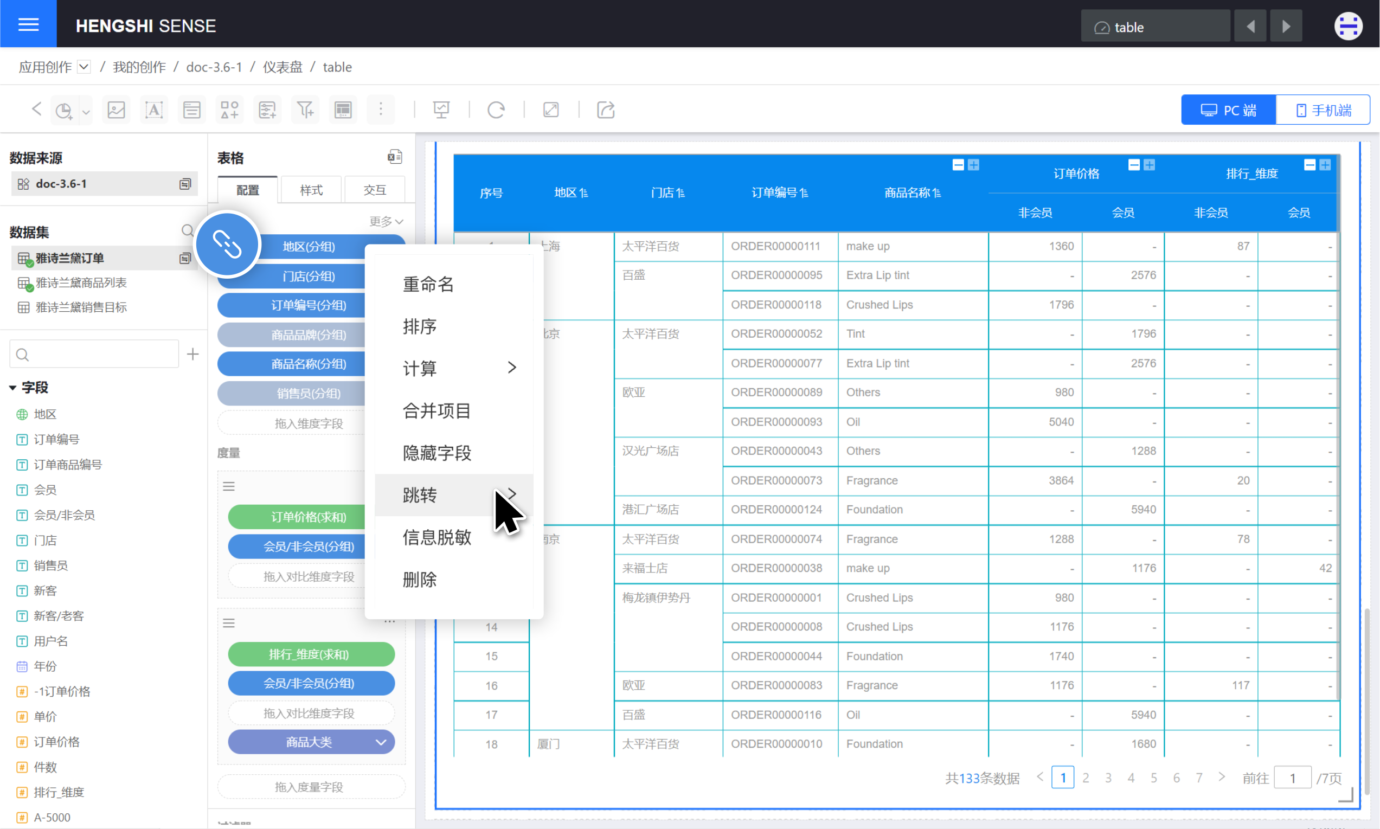Open 仪表盘 breadcrumb link
Screen dimensions: 1380x829
tap(283, 67)
